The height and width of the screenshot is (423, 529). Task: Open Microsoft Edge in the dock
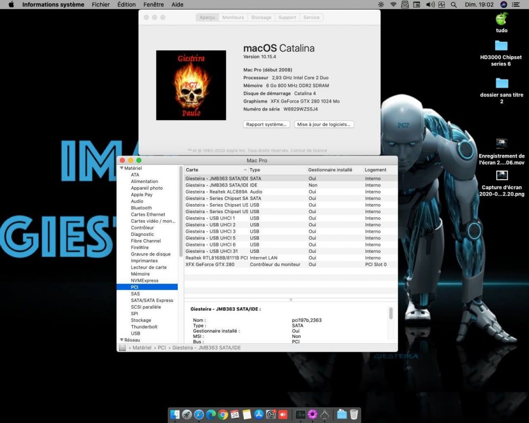(211, 414)
